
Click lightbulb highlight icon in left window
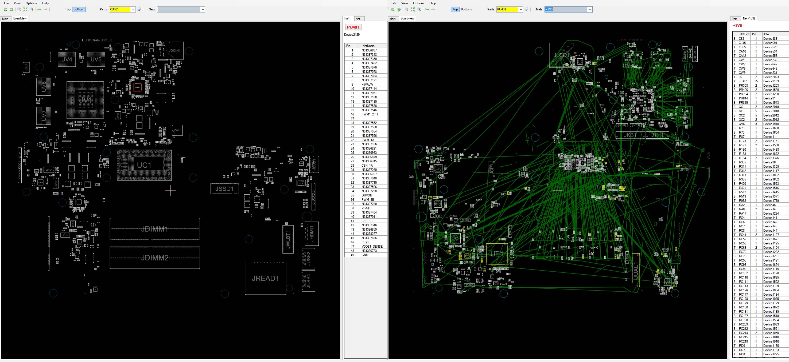pos(139,10)
